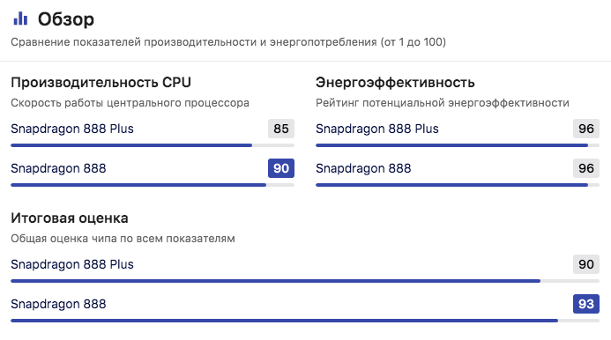Open Snapdragon 888 Plus link under Производительность CPU
The image size is (611, 340).
click(72, 129)
